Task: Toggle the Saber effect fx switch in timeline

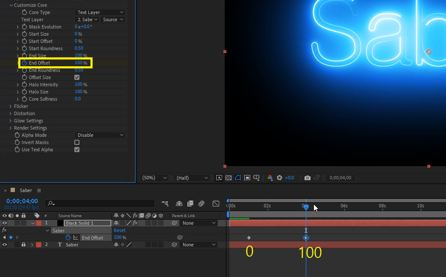Action: coord(4,230)
